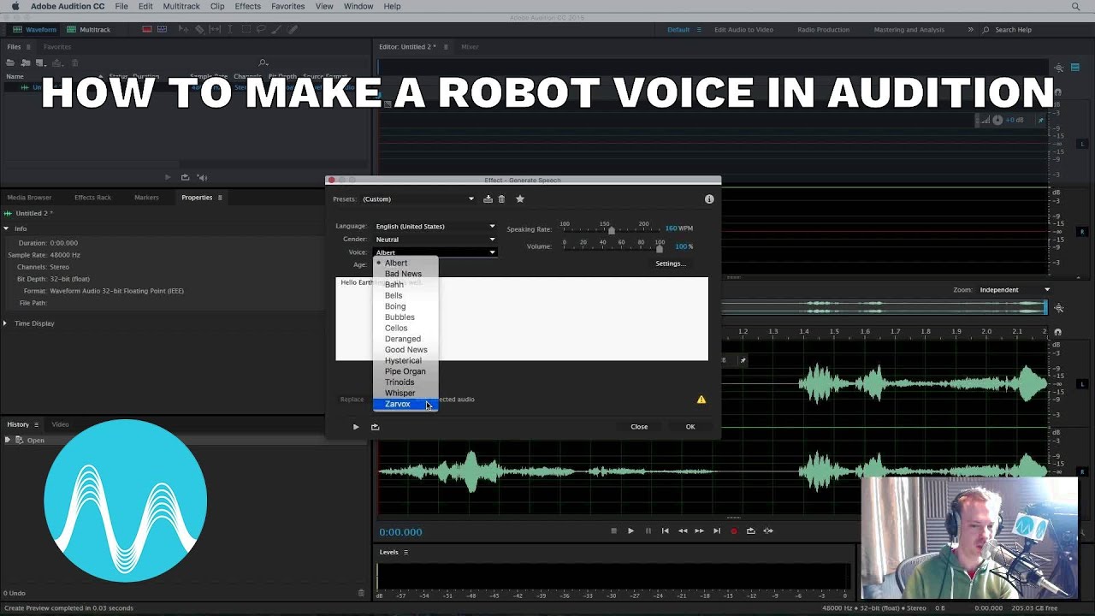Files panel play preview icon
Viewport: 1095px width, 616px height.
click(x=168, y=177)
